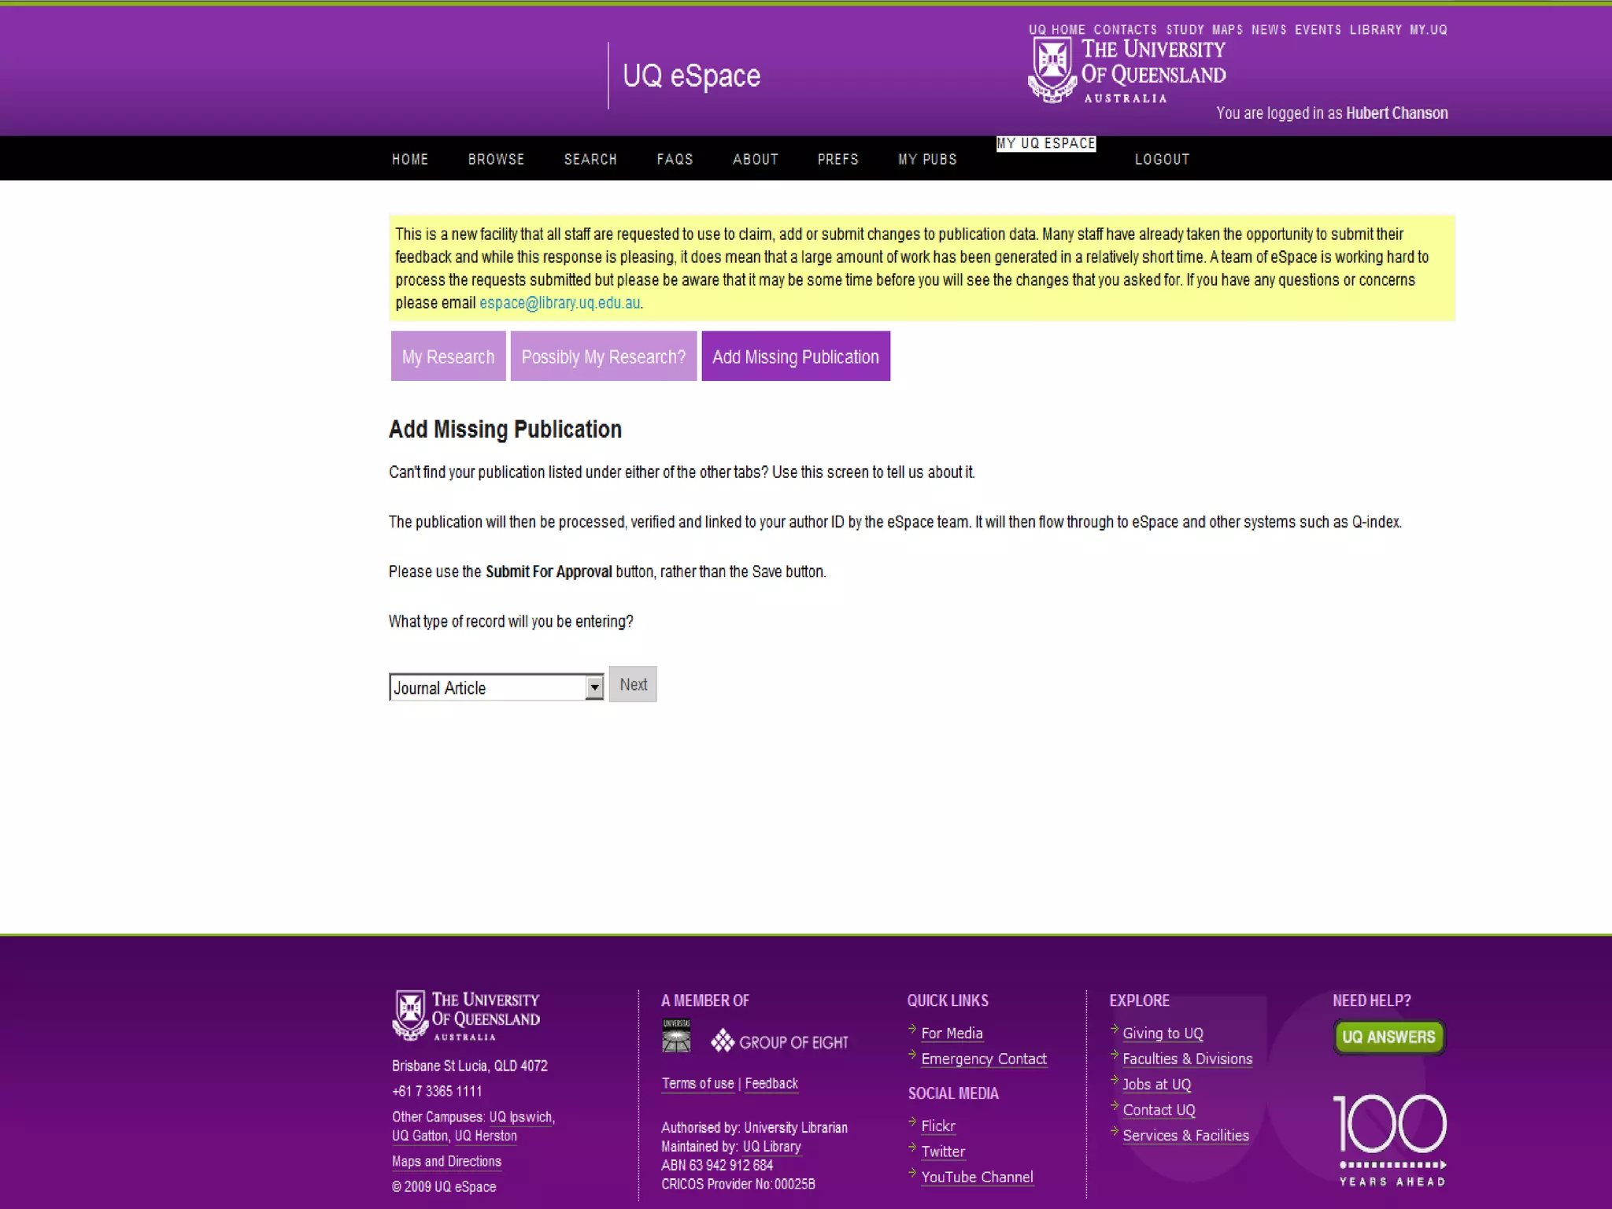Viewport: 1612px width, 1209px height.
Task: Select the Journal Article combo box
Action: click(488, 688)
